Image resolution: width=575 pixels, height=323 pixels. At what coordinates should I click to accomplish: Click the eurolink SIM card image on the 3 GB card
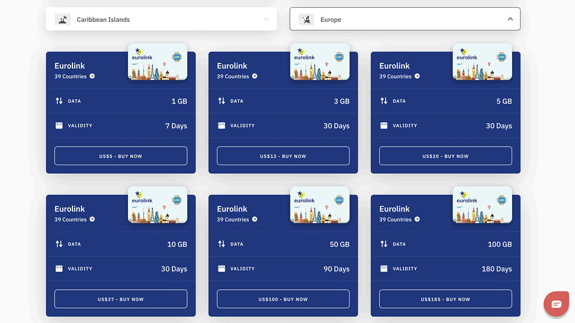click(x=320, y=62)
